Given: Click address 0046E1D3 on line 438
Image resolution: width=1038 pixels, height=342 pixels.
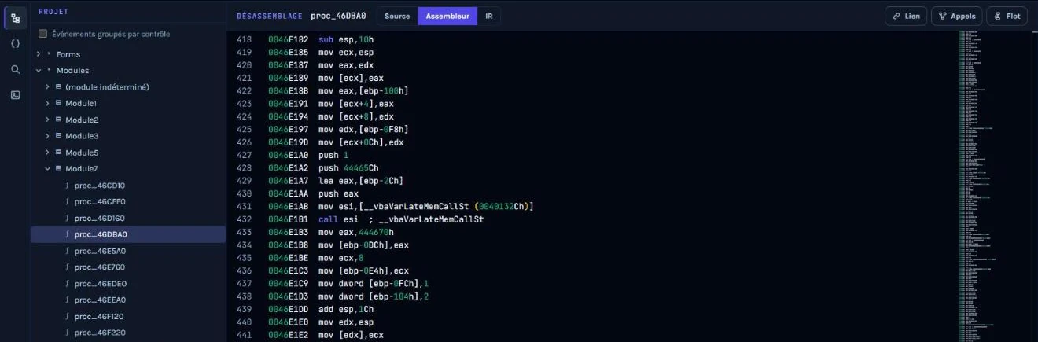Looking at the screenshot, I should (x=287, y=297).
